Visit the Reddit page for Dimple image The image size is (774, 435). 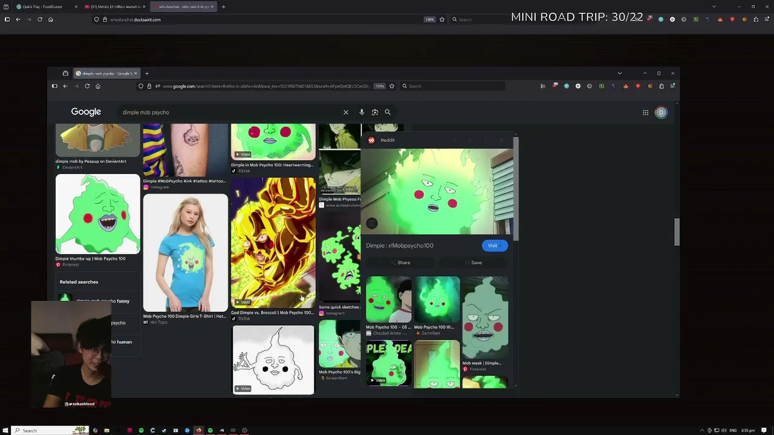click(x=494, y=246)
